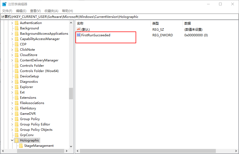Click the tree pane vertical scrollbar thumb
The width and height of the screenshot is (239, 154).
pos(71,93)
